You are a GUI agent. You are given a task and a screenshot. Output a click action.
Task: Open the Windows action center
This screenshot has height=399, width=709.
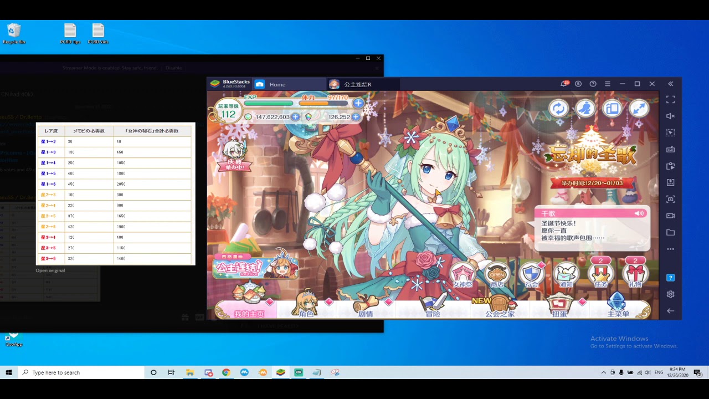point(697,372)
